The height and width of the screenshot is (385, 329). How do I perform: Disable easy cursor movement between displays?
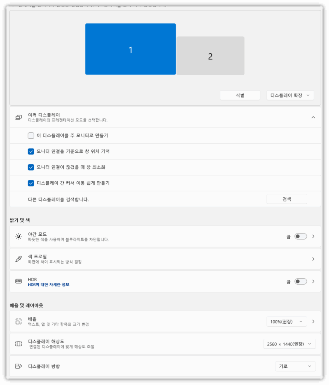pyautogui.click(x=31, y=183)
